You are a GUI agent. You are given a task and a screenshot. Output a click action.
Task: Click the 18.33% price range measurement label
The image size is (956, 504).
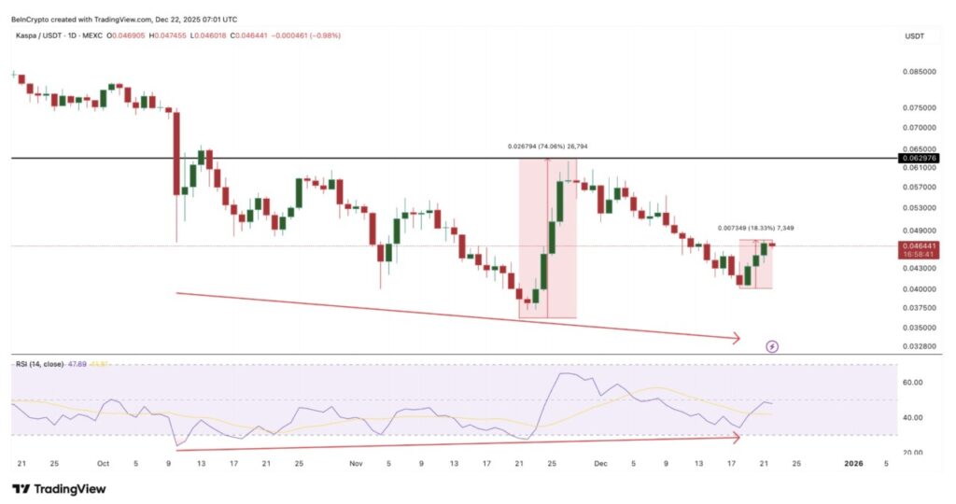coord(755,228)
